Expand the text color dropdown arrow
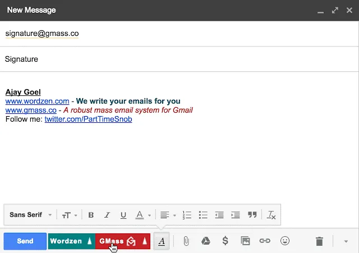This screenshot has width=359, height=253. point(149,215)
